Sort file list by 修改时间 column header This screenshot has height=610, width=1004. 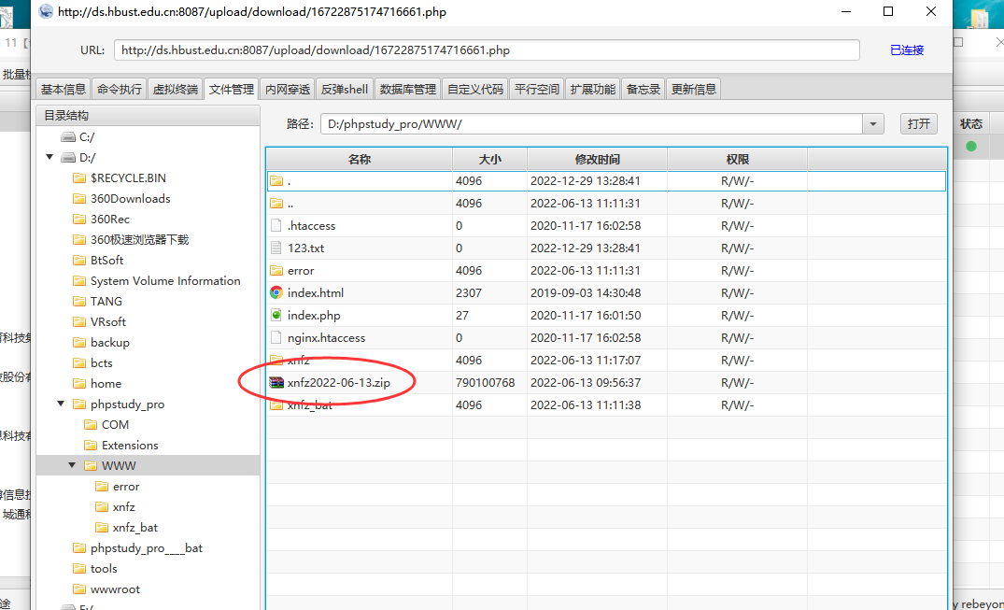tap(597, 160)
